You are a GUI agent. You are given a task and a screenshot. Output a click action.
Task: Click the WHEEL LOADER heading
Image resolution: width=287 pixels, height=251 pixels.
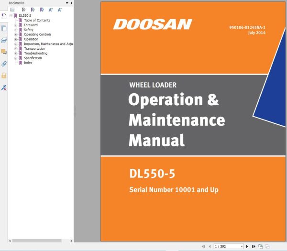tap(153, 85)
